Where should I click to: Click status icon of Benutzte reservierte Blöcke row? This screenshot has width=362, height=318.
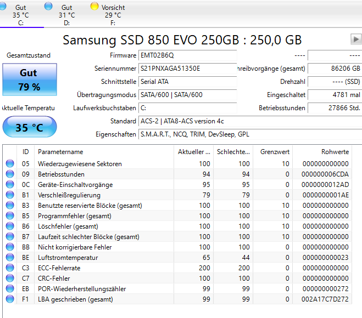click(10, 205)
